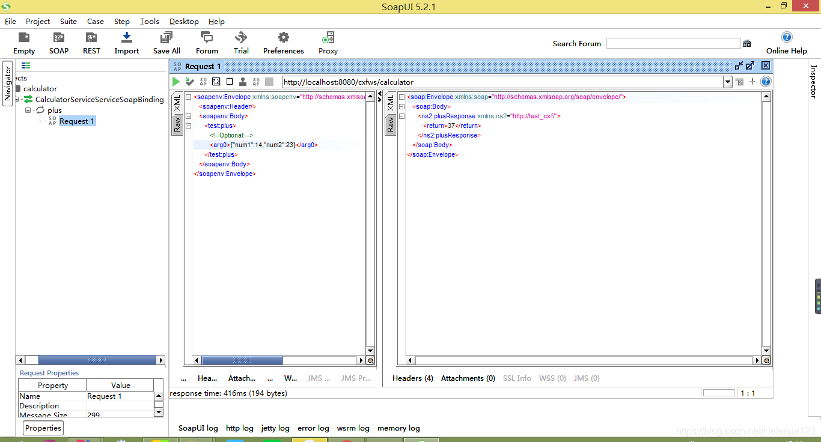The image size is (821, 442).
Task: Switch the response editor to Raw view
Action: point(390,124)
